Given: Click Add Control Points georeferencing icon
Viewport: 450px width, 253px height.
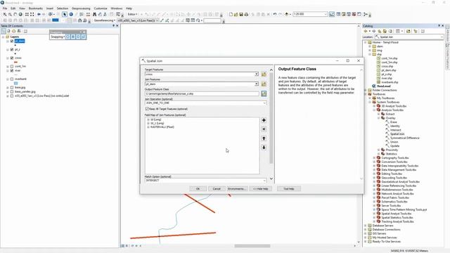Looking at the screenshot, I should (162, 20).
